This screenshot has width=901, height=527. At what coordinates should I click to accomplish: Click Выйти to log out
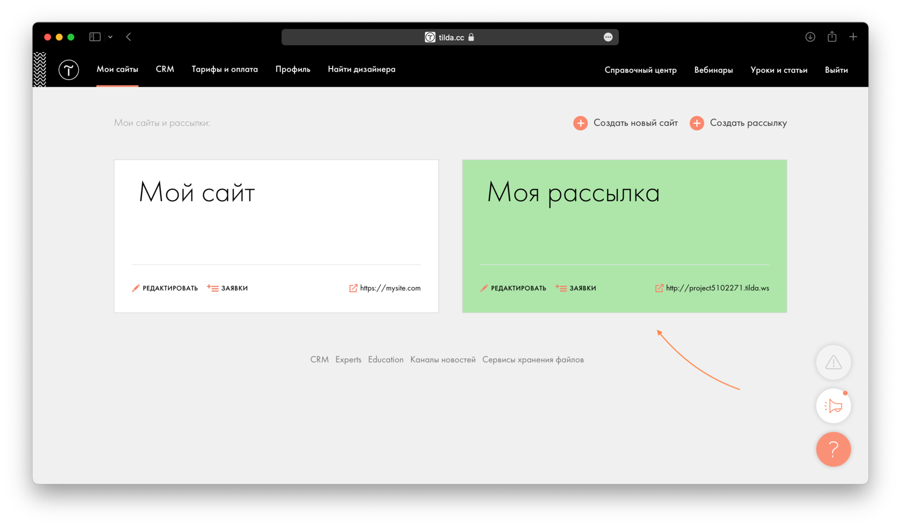[836, 70]
